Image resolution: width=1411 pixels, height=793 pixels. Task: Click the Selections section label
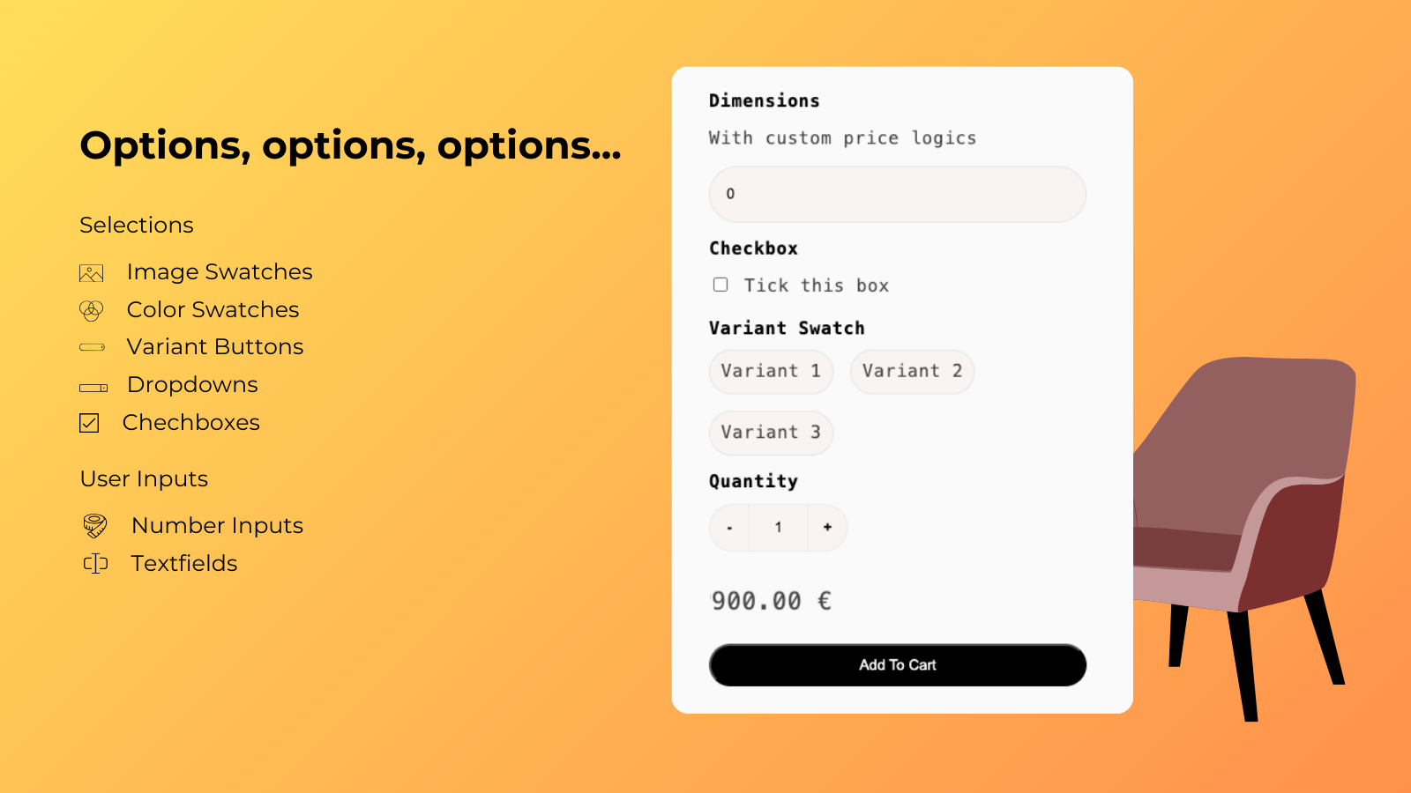tap(136, 226)
